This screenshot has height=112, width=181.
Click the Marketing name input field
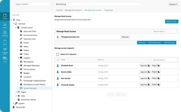click(97, 4)
